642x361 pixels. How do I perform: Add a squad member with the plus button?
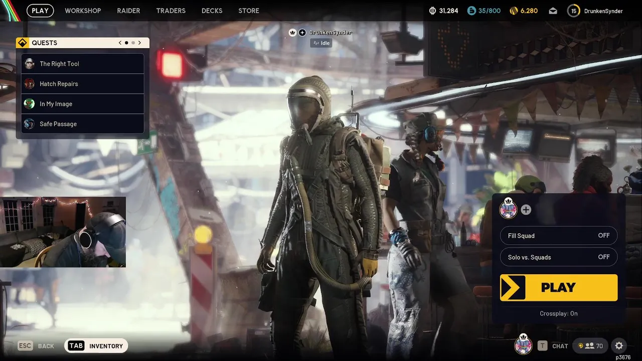click(526, 210)
